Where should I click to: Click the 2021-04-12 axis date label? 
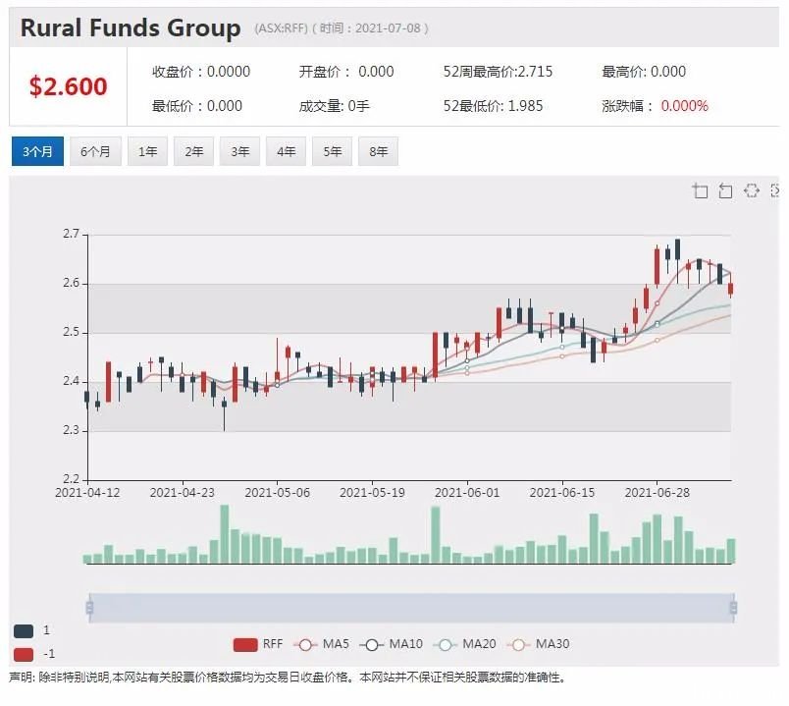[87, 493]
